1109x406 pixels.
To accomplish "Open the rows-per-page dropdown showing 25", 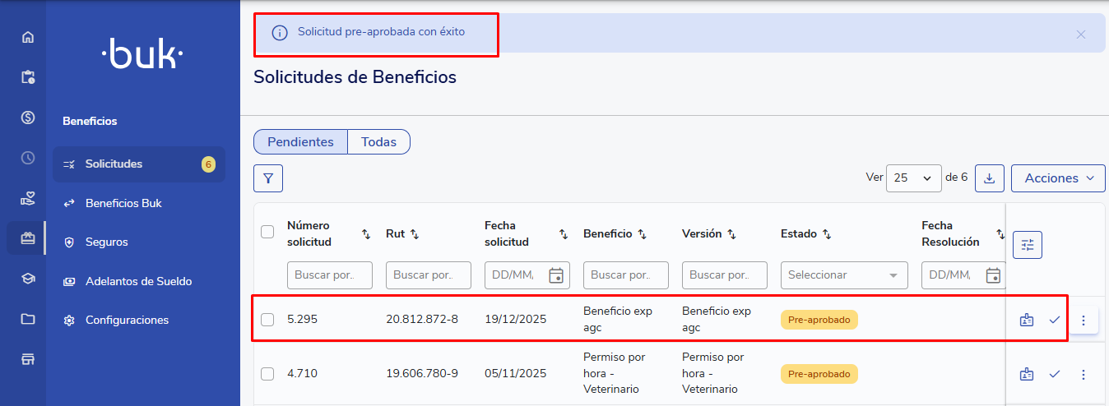I will (x=913, y=178).
